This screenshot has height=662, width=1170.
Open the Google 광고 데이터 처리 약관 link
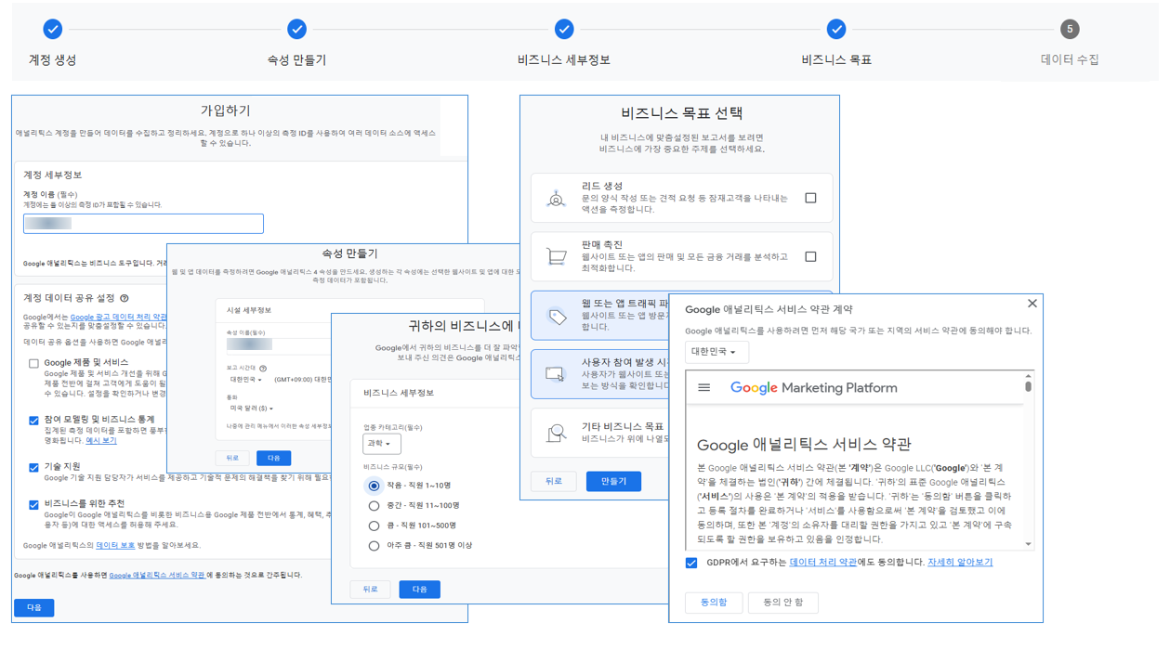click(119, 318)
